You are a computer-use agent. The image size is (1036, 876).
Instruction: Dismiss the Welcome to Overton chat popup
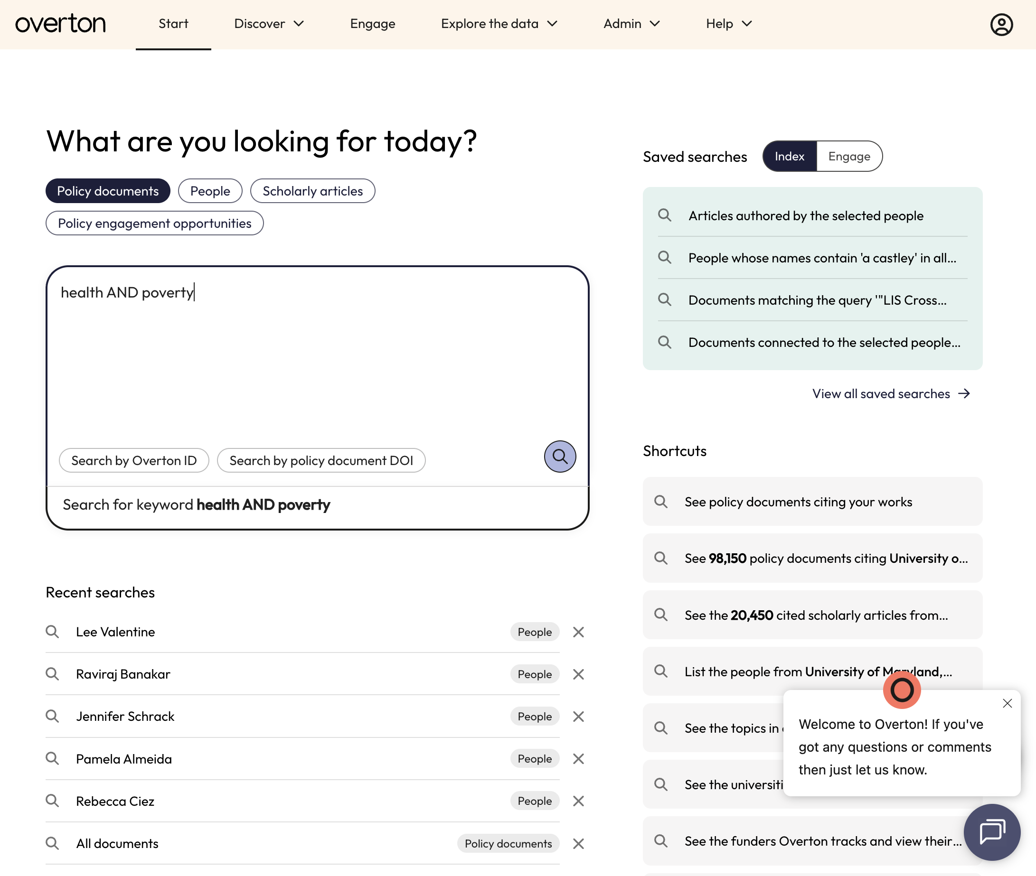coord(1007,703)
